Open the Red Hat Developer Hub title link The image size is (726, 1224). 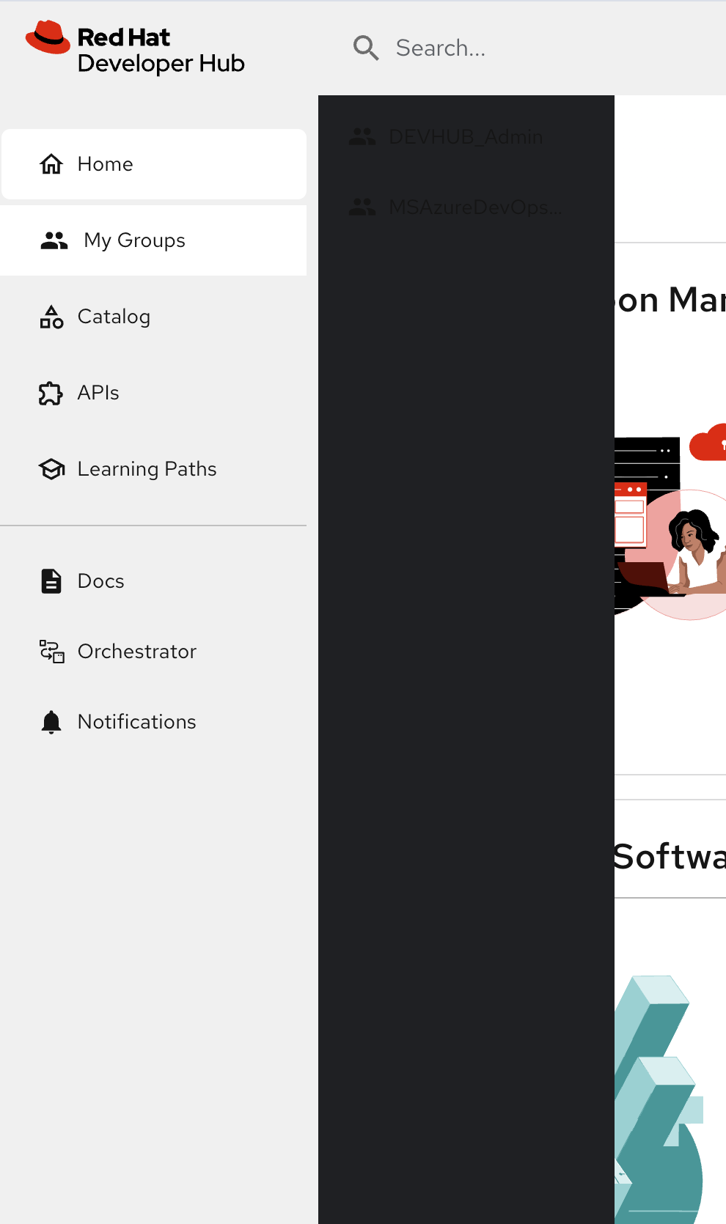pyautogui.click(x=161, y=50)
